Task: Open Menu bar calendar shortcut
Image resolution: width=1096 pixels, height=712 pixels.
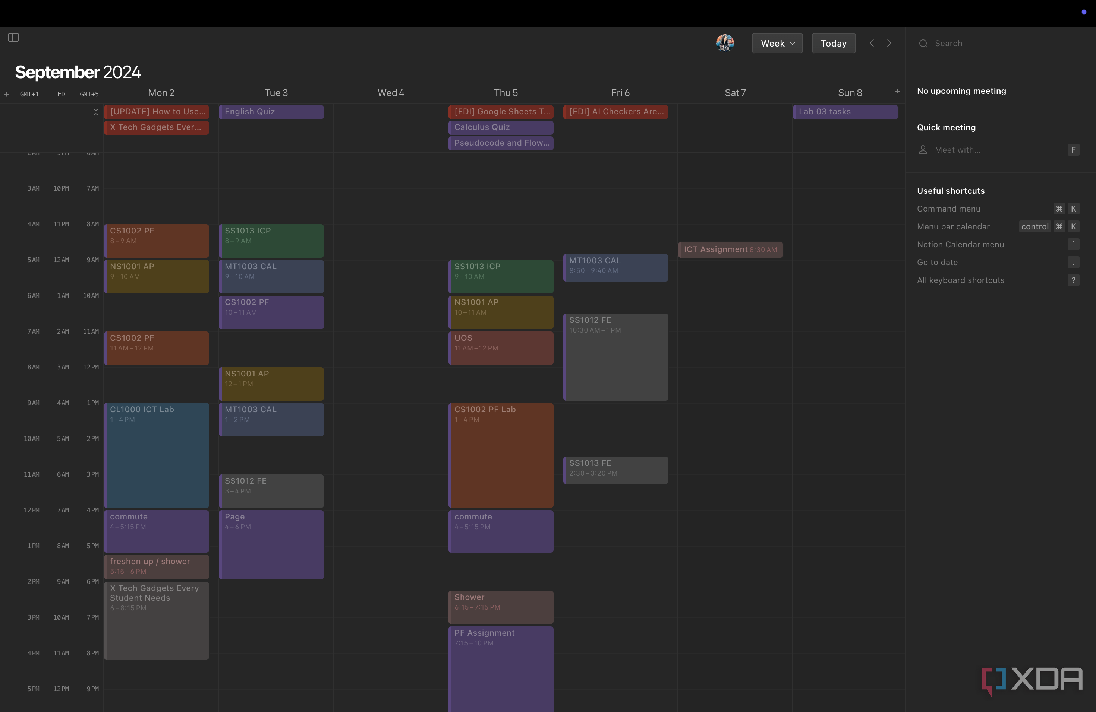Action: tap(998, 227)
